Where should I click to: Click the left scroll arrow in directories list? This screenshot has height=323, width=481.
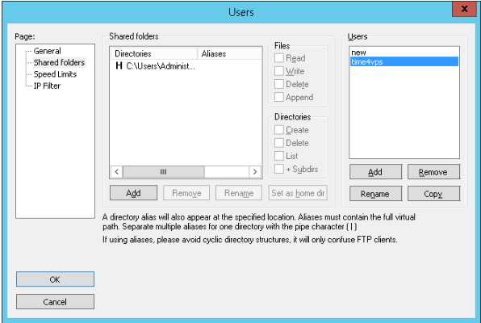[x=116, y=172]
